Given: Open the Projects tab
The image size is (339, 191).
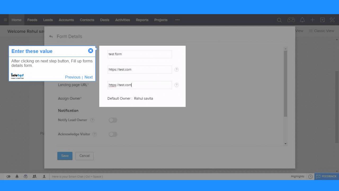Looking at the screenshot, I should (x=161, y=20).
